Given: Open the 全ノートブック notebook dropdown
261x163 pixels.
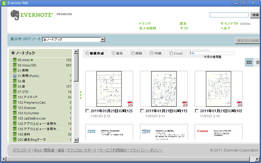Looking at the screenshot, I should tap(103, 40).
